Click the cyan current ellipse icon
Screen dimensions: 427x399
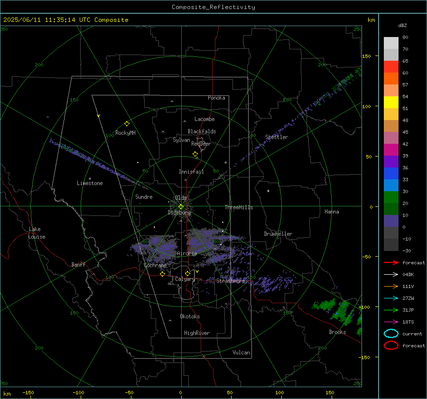point(391,334)
